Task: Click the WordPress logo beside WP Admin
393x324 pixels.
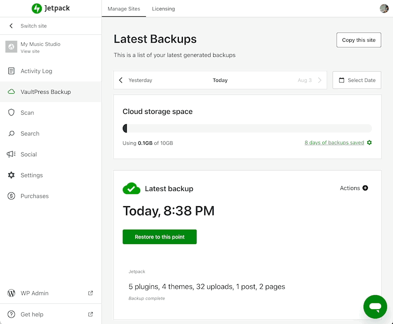Action: tap(11, 293)
